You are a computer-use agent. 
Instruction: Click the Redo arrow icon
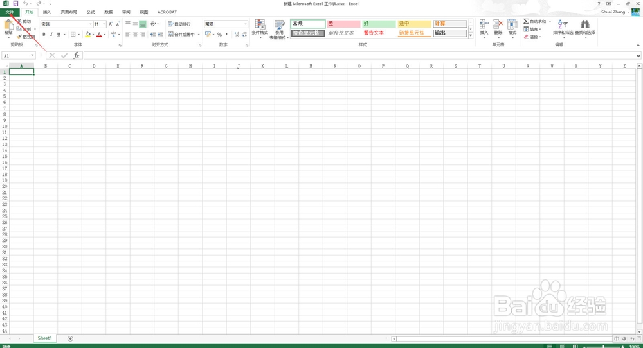pyautogui.click(x=38, y=4)
